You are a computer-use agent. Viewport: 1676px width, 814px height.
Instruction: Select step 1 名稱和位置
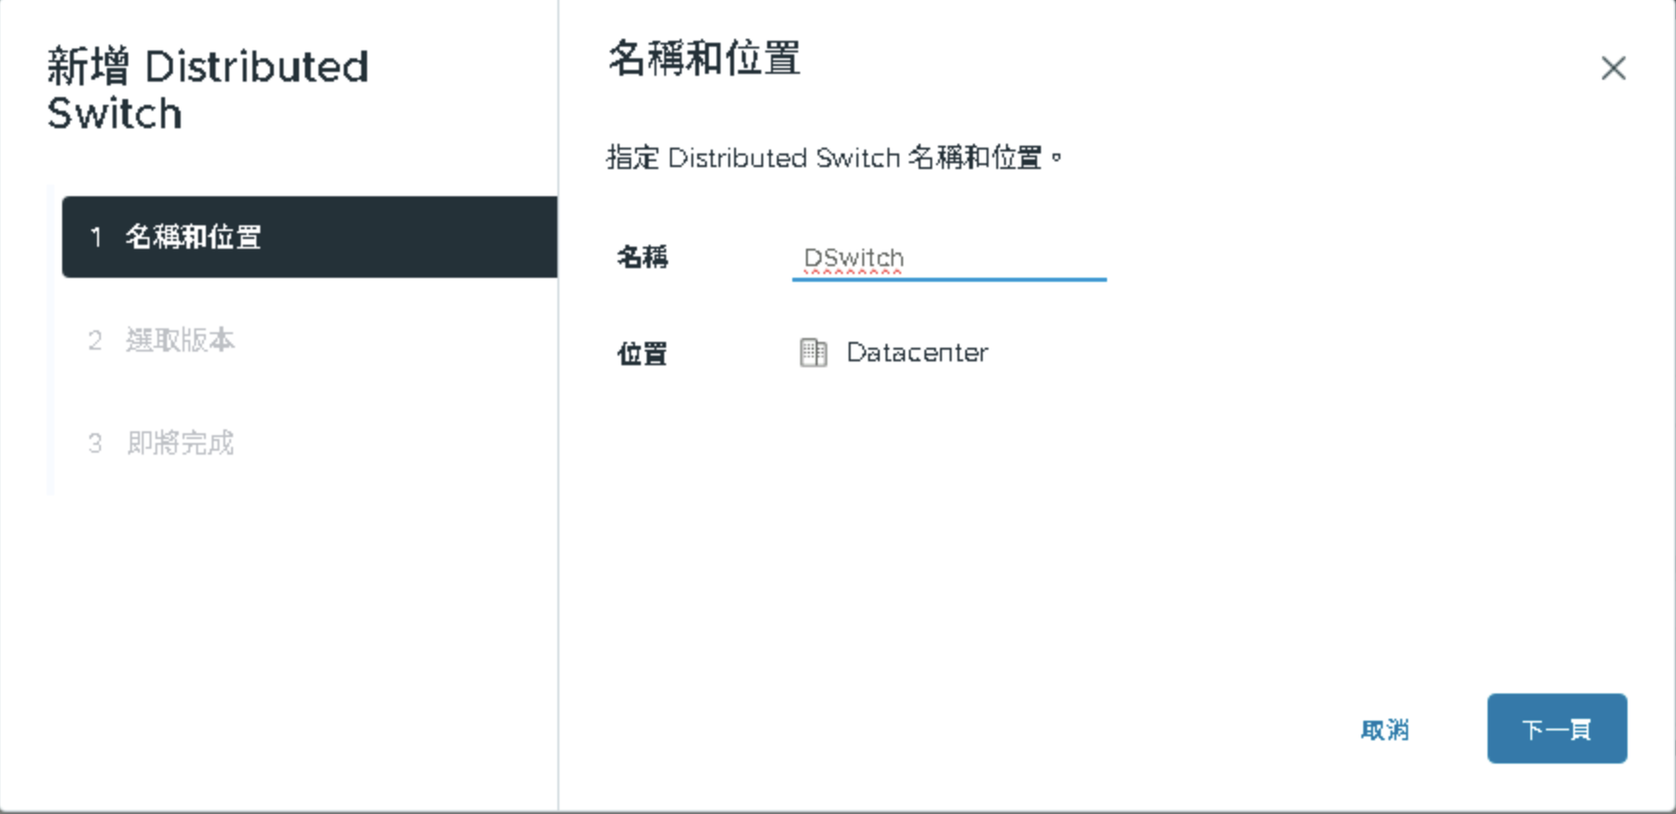(x=310, y=237)
